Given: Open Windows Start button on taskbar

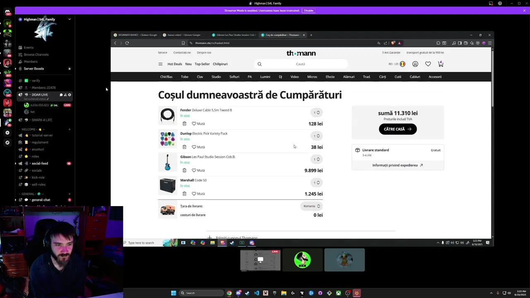Looking at the screenshot, I should pyautogui.click(x=173, y=293).
